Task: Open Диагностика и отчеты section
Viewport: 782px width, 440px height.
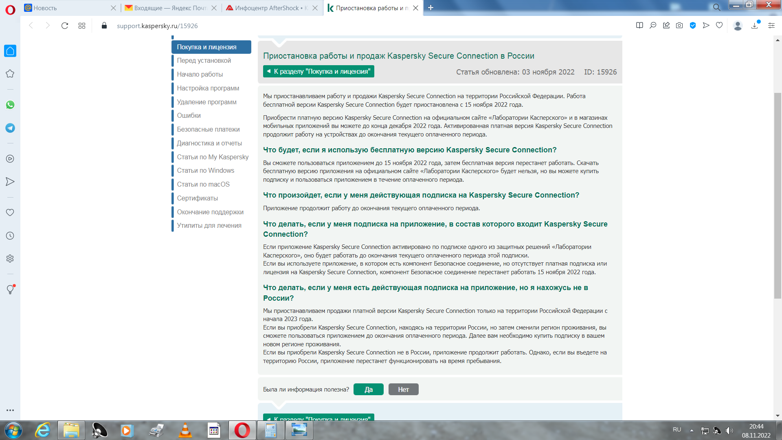Action: pyautogui.click(x=209, y=143)
